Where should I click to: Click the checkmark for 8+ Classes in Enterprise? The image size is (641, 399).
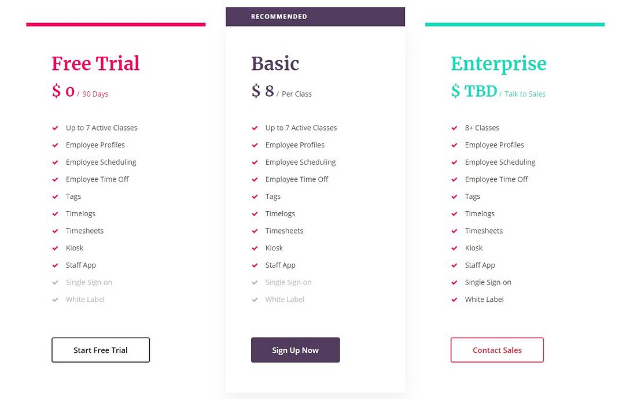pos(454,128)
